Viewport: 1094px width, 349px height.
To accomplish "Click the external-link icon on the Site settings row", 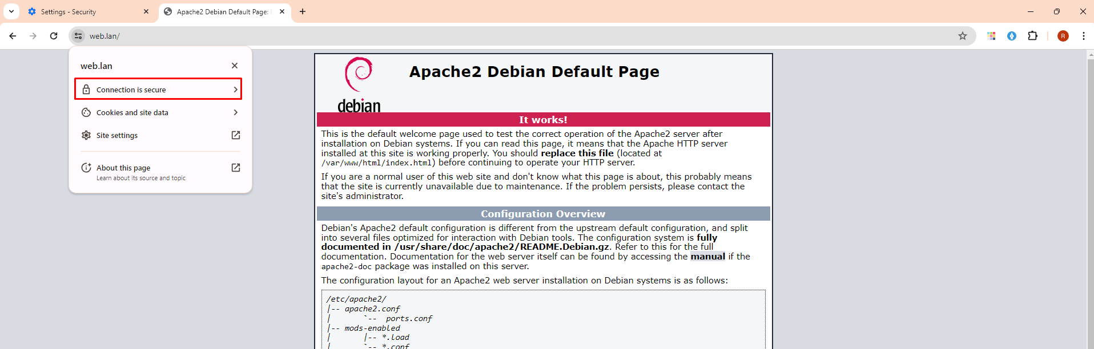I will click(236, 135).
